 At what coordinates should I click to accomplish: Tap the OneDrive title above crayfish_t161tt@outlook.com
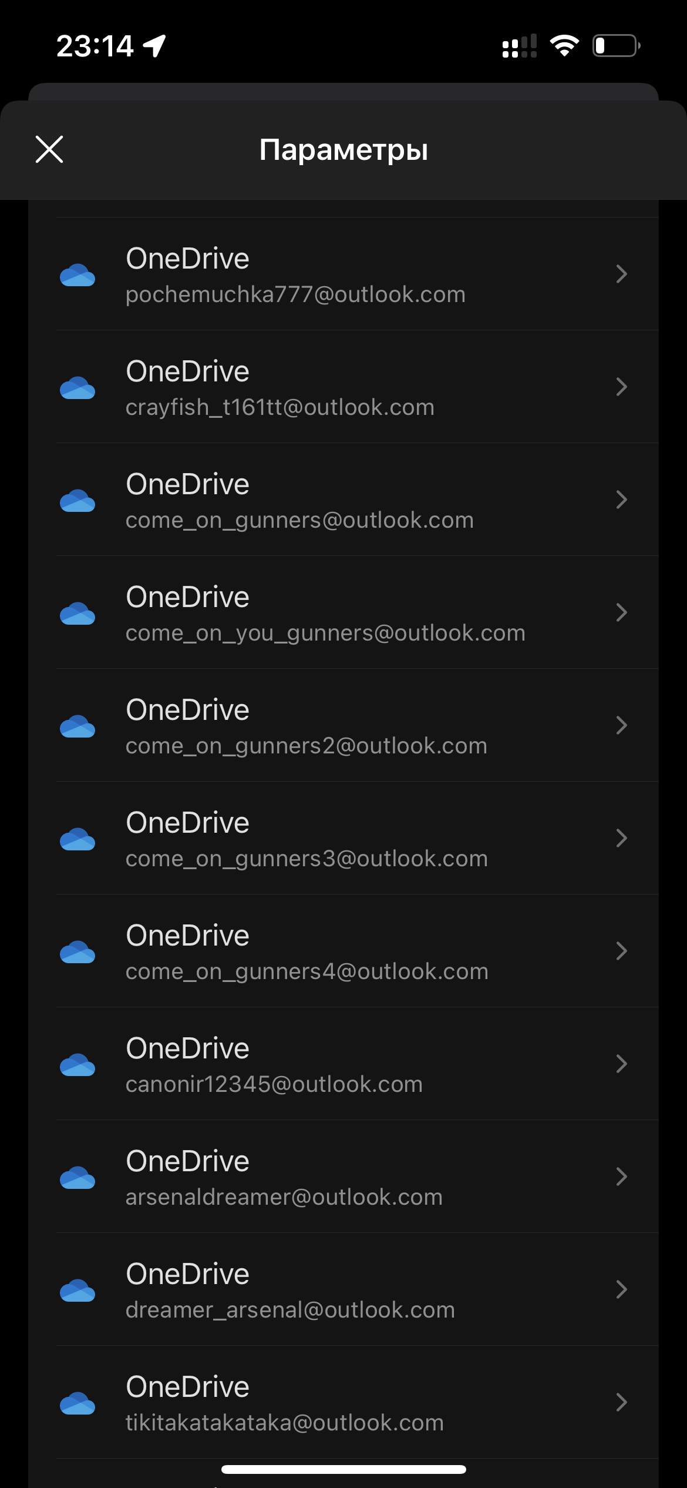tap(188, 371)
